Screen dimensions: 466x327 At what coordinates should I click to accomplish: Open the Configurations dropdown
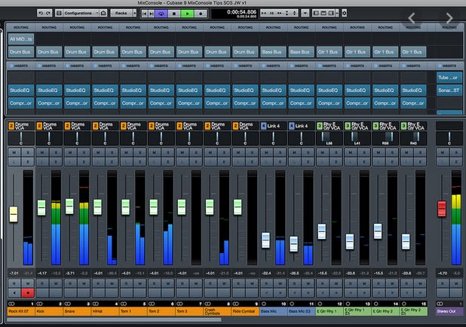point(81,13)
